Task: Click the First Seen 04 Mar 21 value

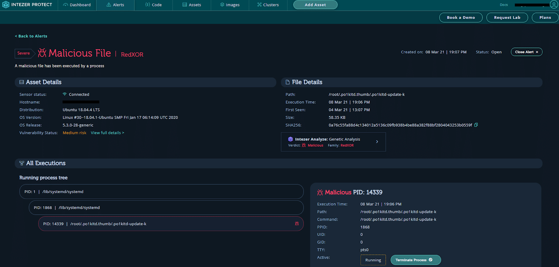Action: (x=349, y=110)
